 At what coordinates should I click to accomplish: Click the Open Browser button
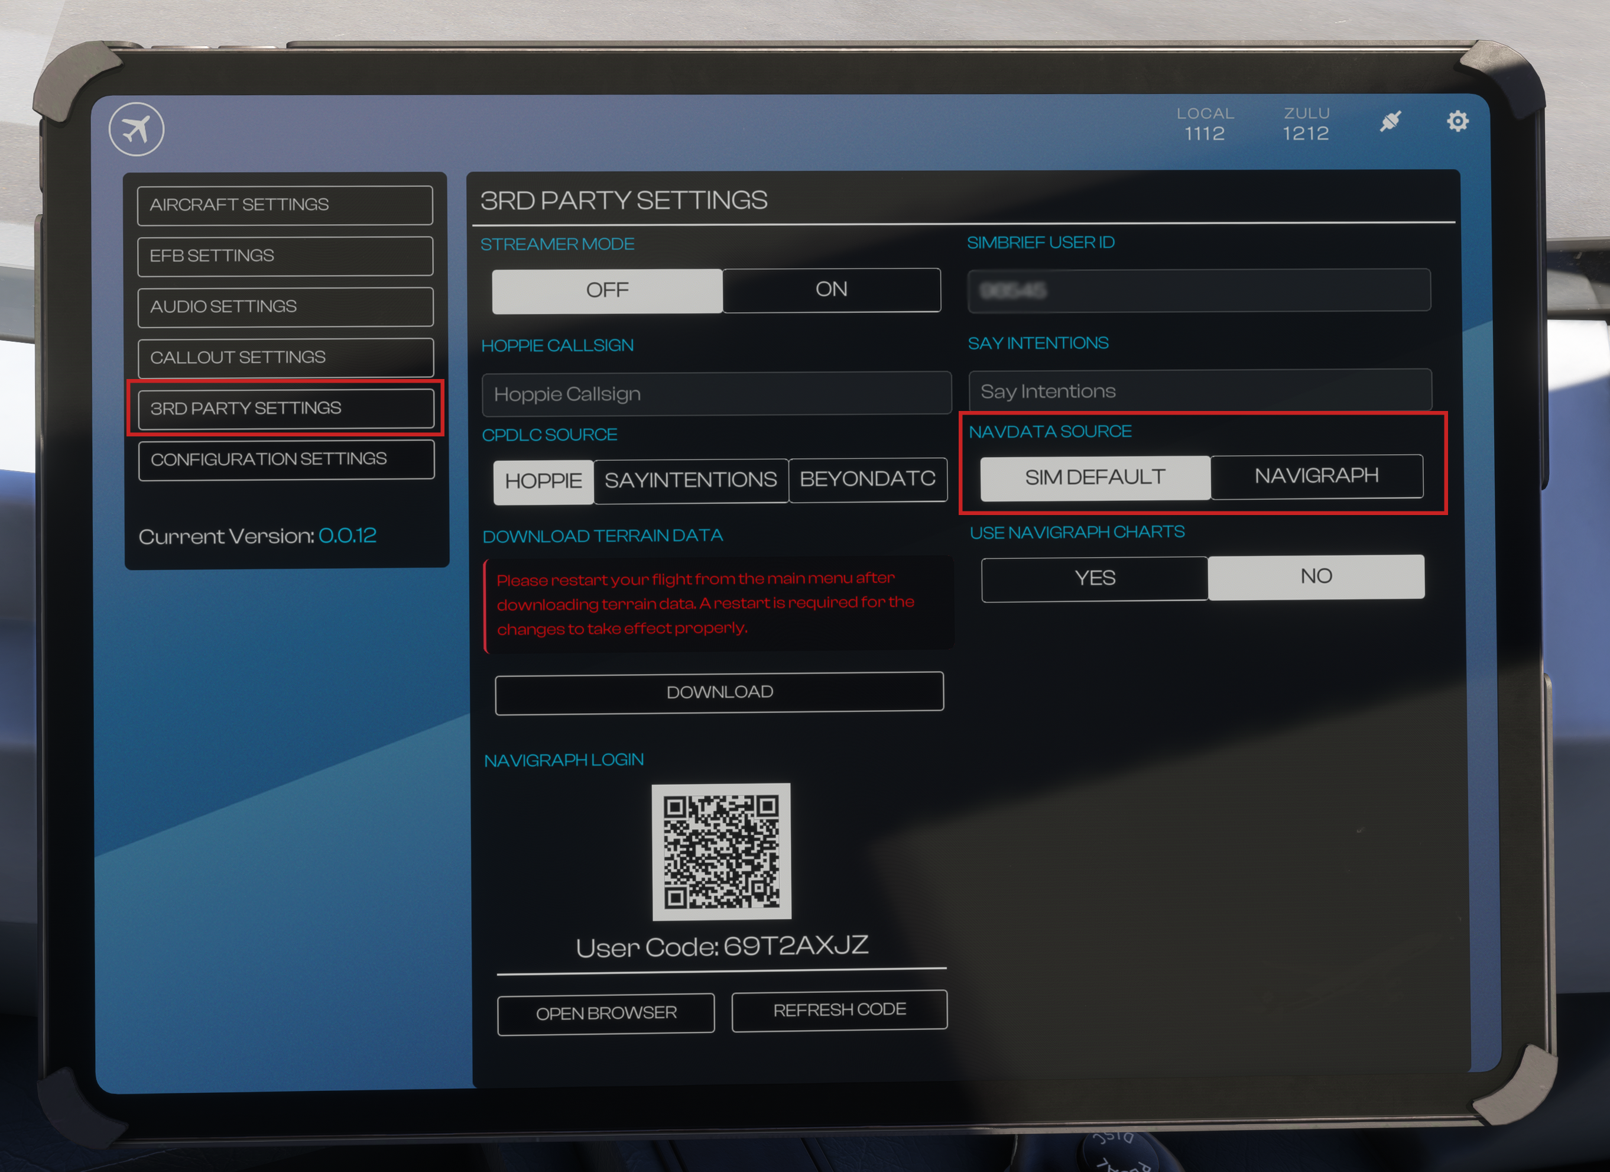point(606,1014)
